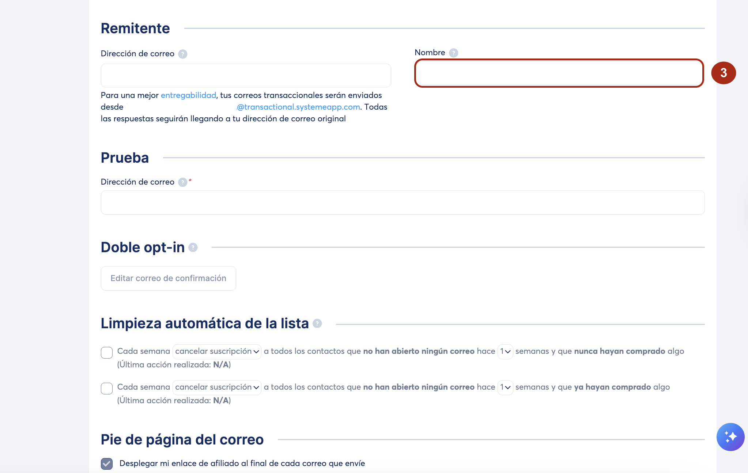Click the highlighted Nombre input field
748x473 pixels.
[x=559, y=73]
